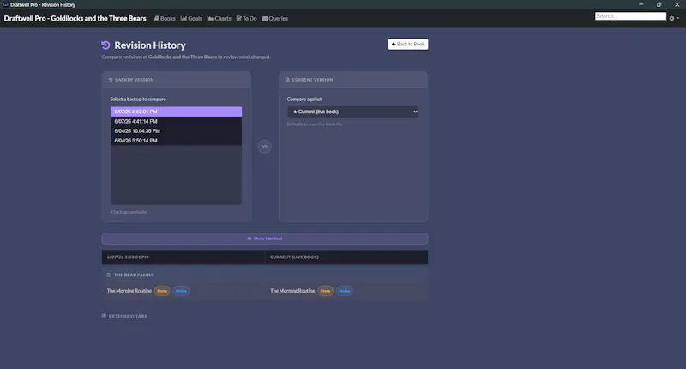Click the Draftwell Pro title bar app icon

(5, 4)
